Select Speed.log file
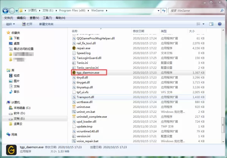This screenshot has width=227, height=158. click(84, 53)
